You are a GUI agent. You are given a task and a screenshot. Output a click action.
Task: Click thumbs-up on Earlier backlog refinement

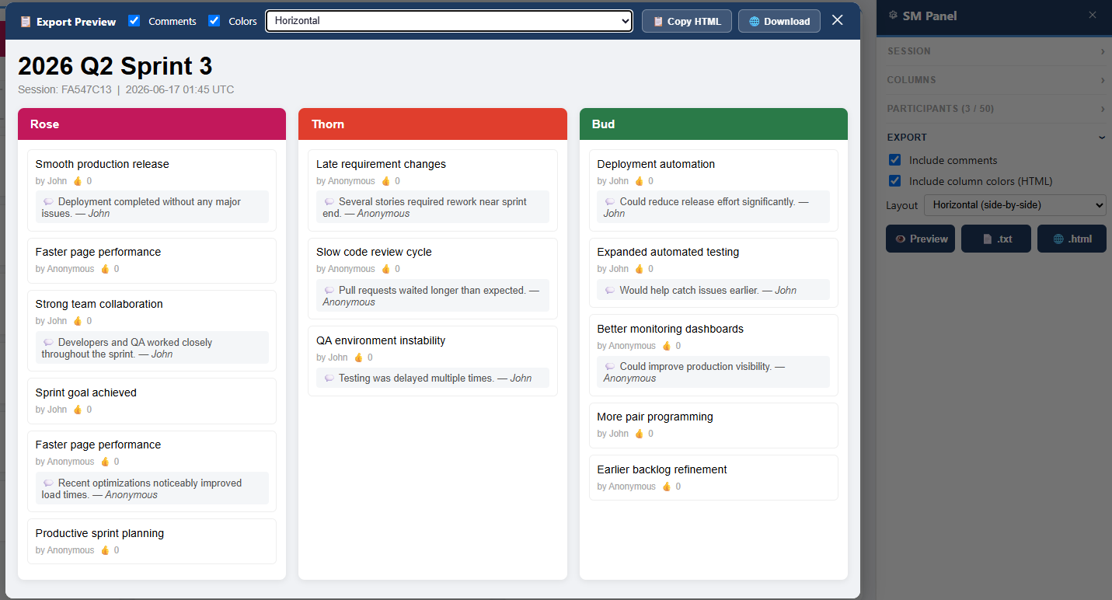(x=666, y=487)
